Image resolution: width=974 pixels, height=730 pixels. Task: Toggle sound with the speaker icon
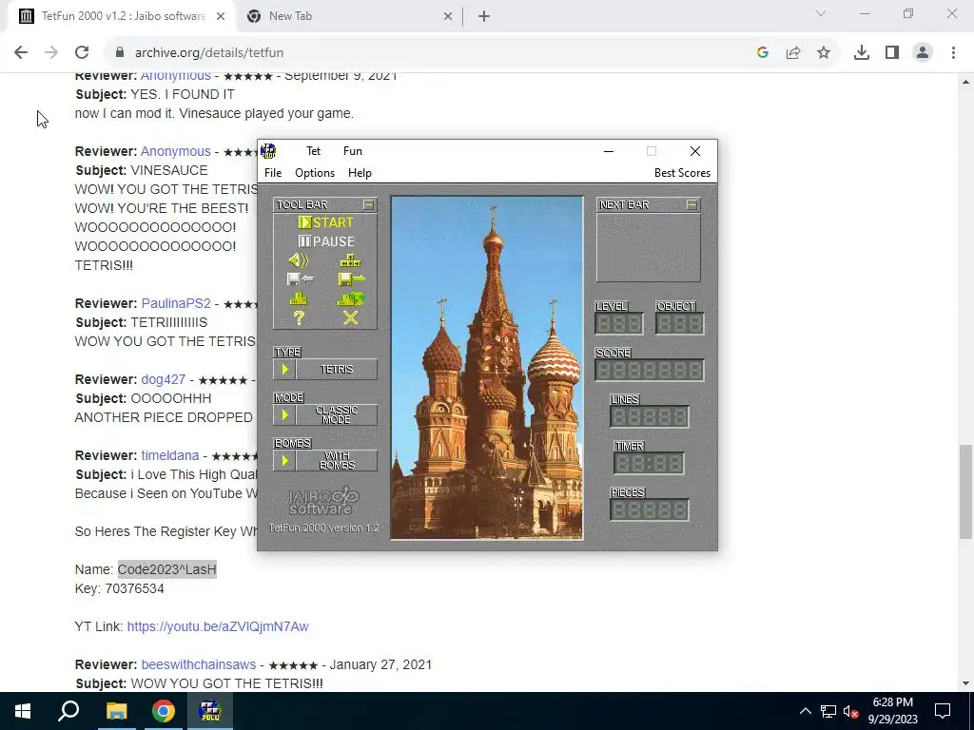tap(299, 260)
